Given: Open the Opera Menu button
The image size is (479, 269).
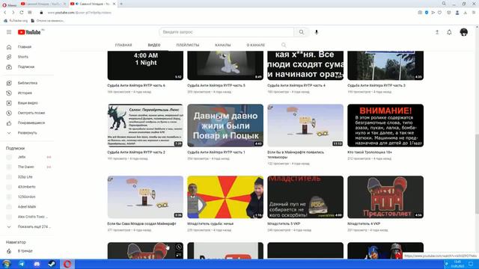Looking at the screenshot, I should (x=9, y=4).
